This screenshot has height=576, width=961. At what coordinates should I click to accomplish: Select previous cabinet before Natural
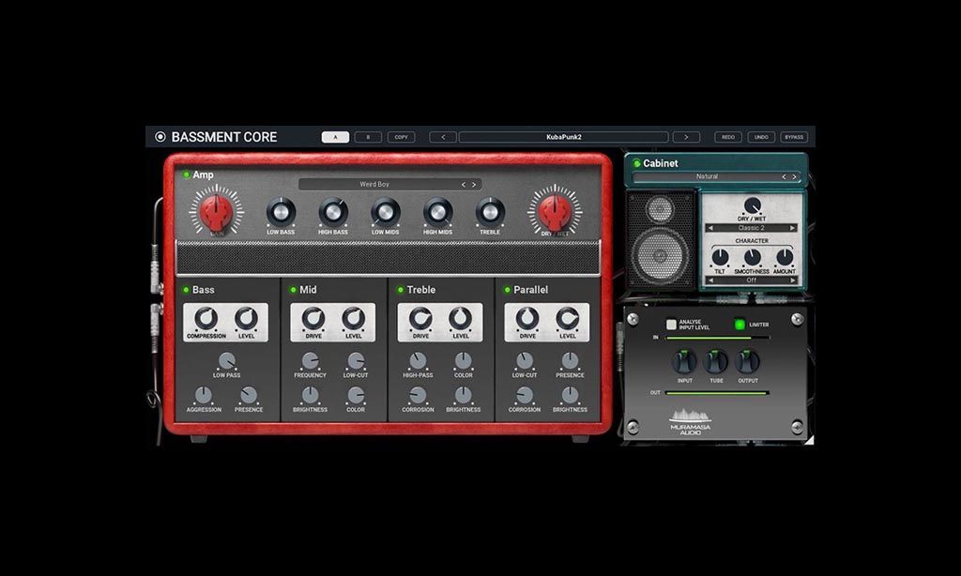[x=784, y=176]
